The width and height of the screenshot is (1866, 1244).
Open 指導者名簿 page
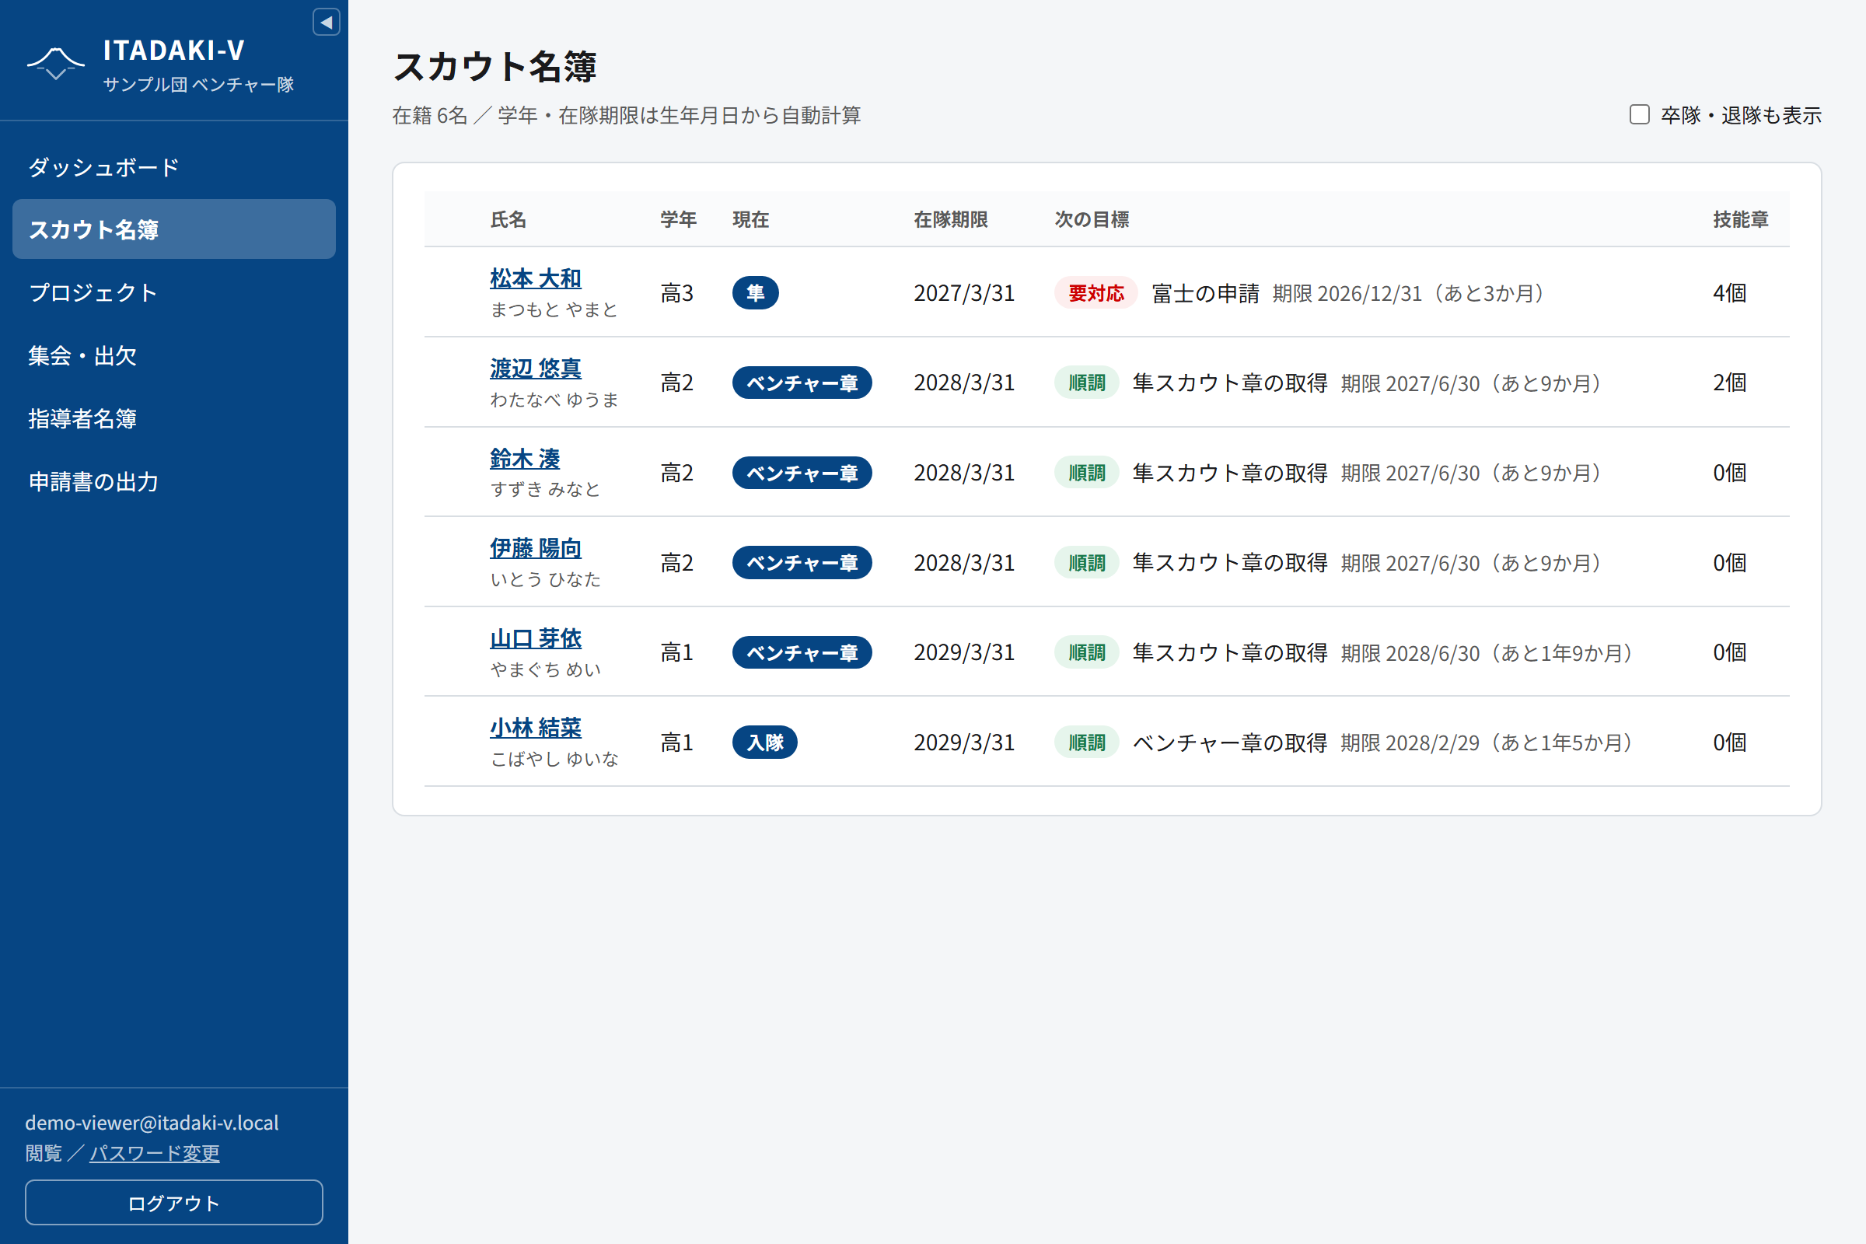(x=173, y=418)
